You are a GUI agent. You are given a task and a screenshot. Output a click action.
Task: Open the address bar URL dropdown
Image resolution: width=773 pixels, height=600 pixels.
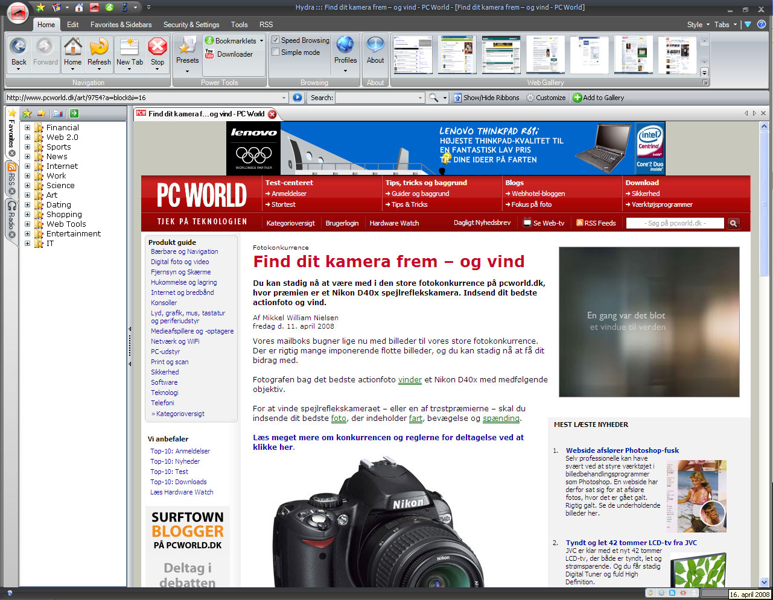(x=284, y=98)
